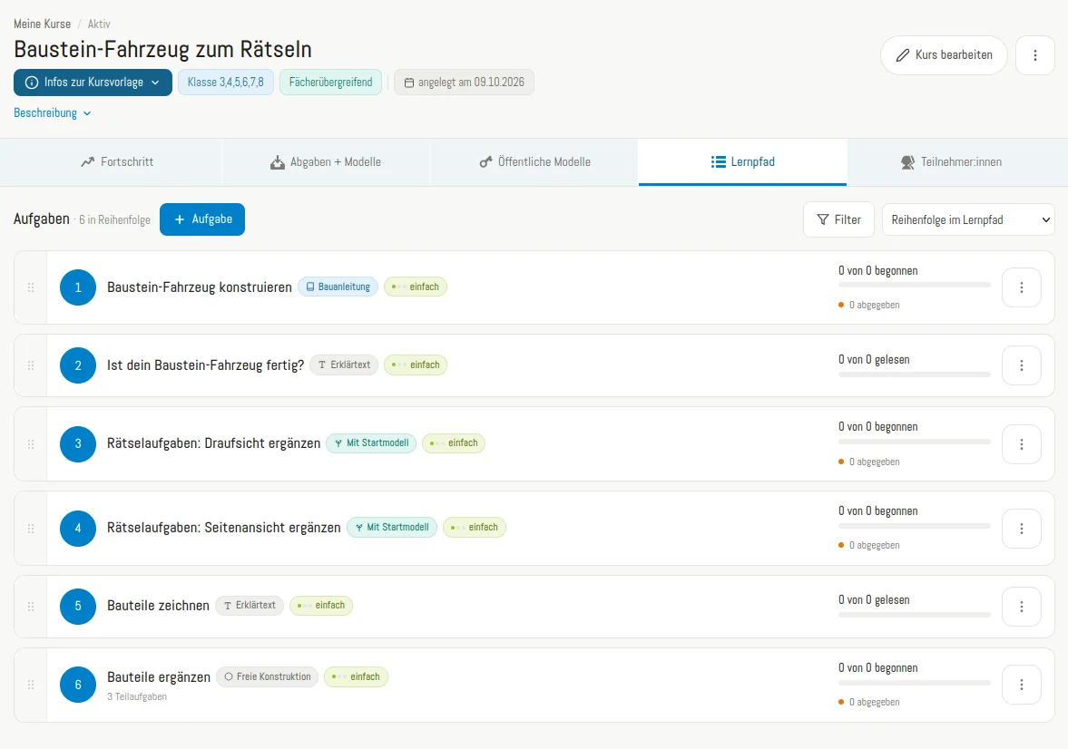Click progress bar of Bauteile zeichnen
1068x749 pixels.
[914, 614]
